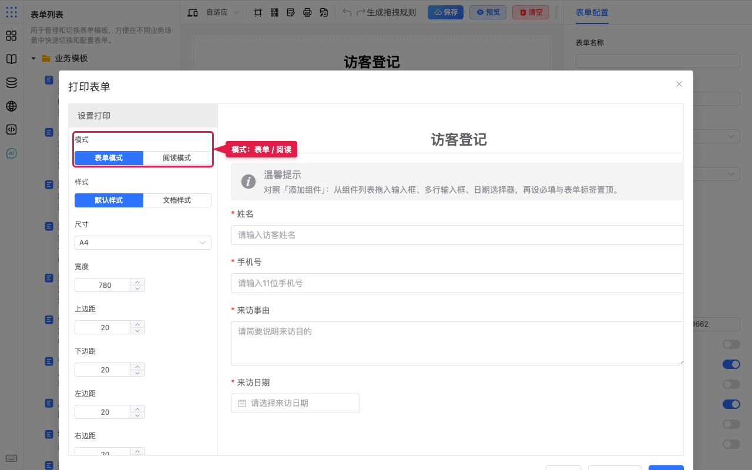Click the 下边距 value field

[x=102, y=370]
